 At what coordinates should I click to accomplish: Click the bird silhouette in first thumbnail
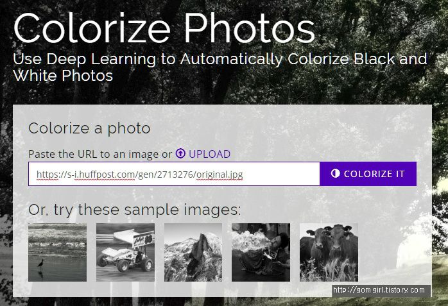click(41, 266)
